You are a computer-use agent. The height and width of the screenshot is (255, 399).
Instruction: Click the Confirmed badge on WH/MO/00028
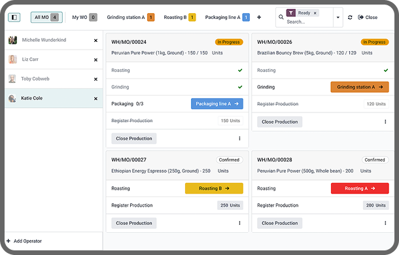(x=375, y=160)
